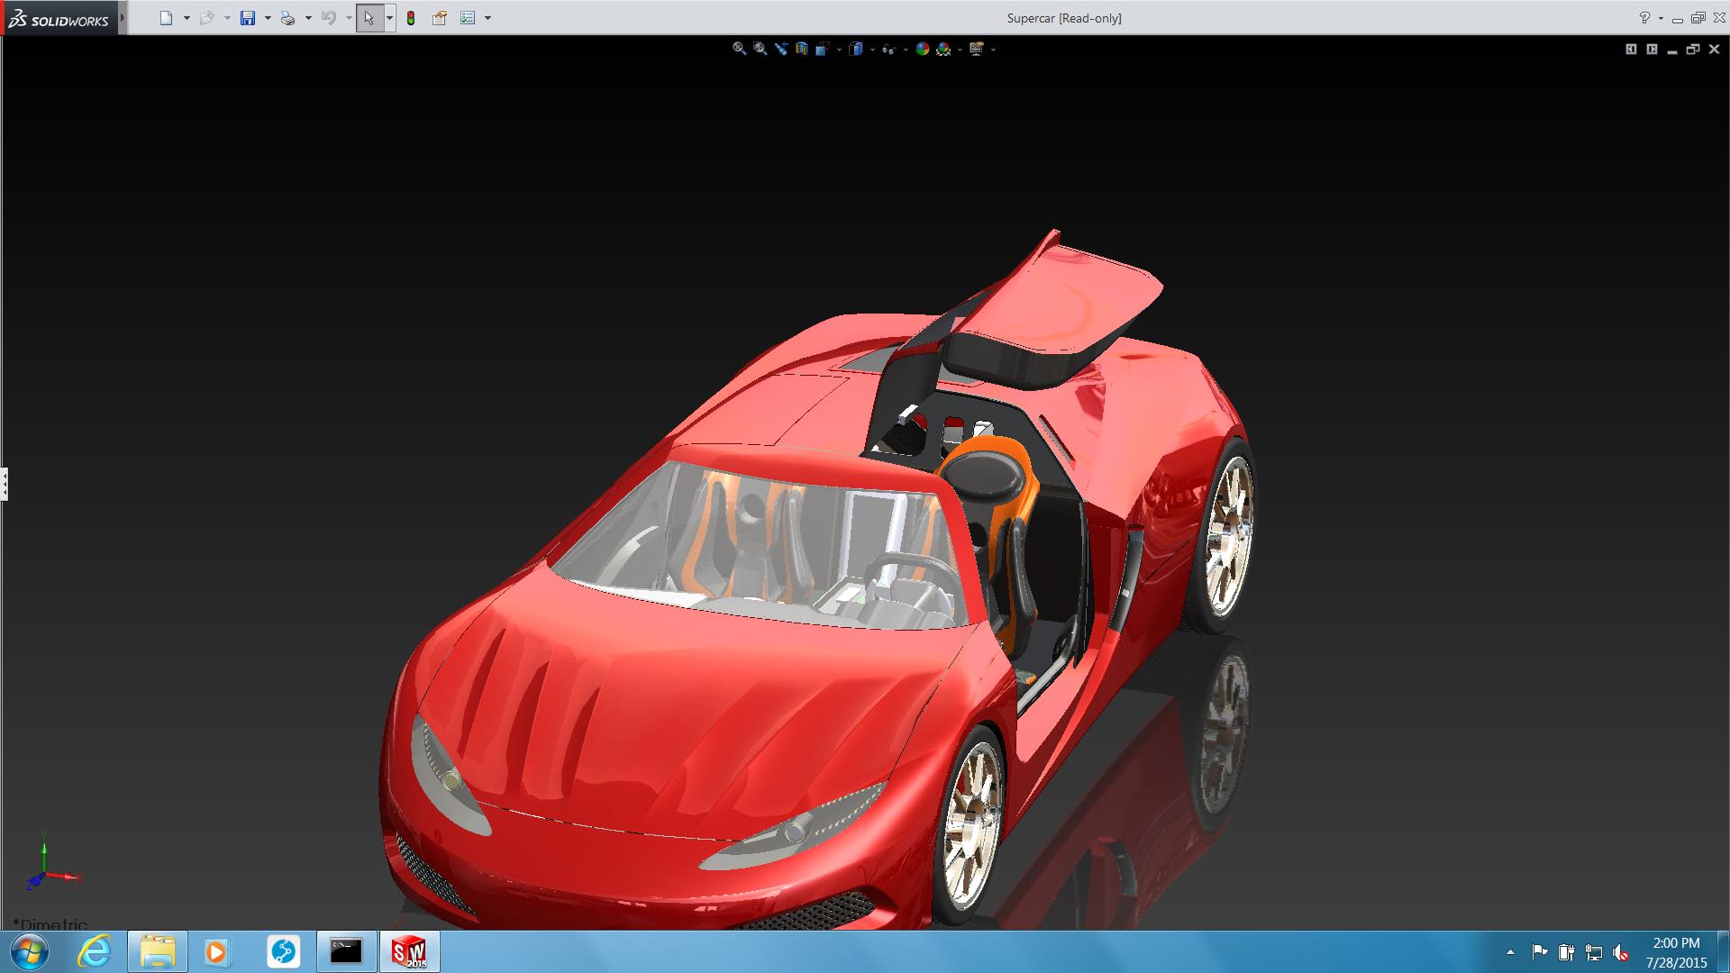Click the Save floppy disk icon
1730x973 pixels.
click(248, 18)
